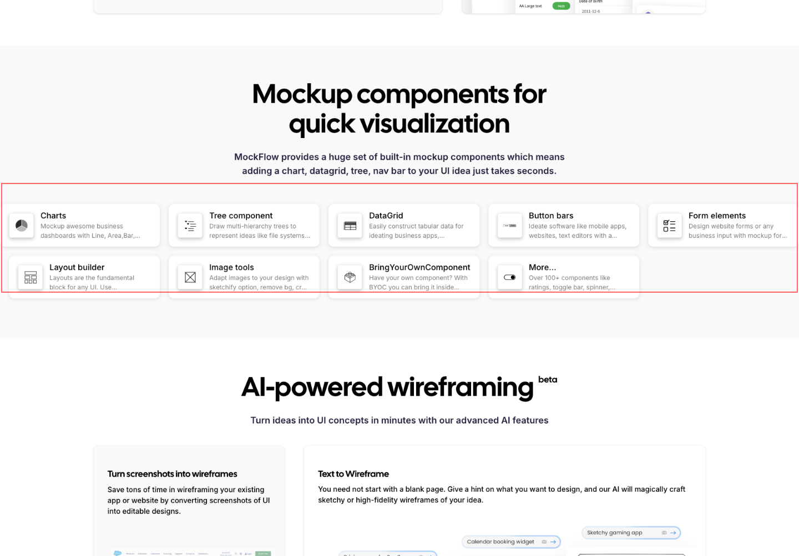Click the arrow in Sketchy gaming app prompt
The image size is (799, 556).
pos(673,533)
